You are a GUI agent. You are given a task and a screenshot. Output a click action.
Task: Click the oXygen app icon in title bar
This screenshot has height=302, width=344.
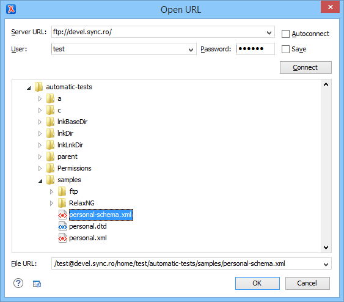click(x=11, y=9)
